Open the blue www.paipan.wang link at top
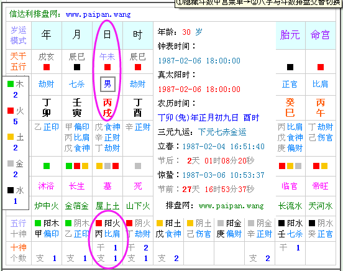This screenshot has width=343, height=271. coord(98,14)
